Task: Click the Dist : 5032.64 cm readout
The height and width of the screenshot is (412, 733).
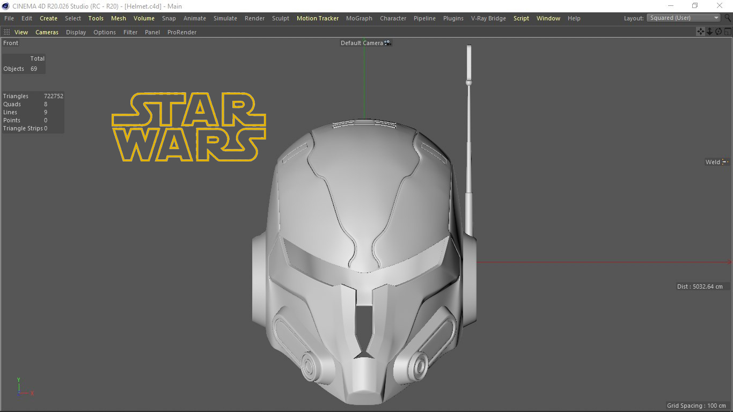Action: point(700,286)
